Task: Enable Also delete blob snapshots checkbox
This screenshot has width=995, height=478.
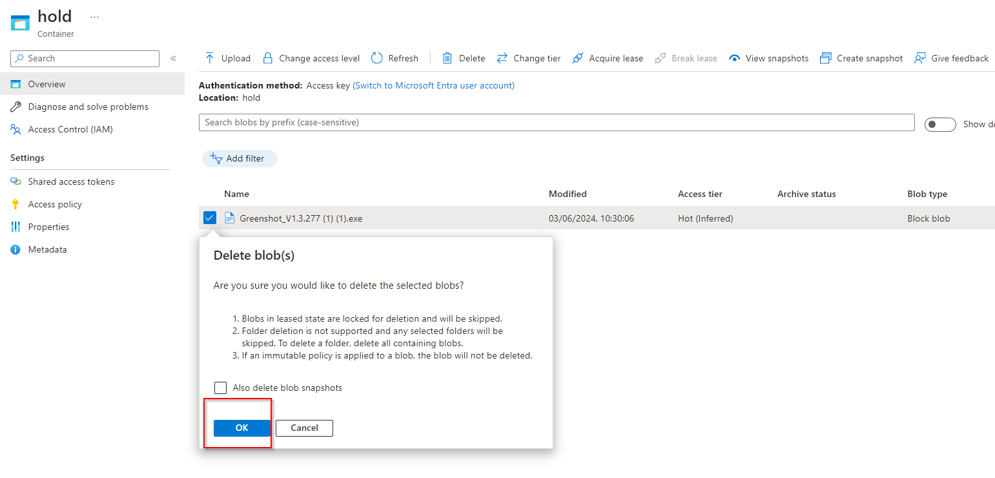Action: click(221, 388)
